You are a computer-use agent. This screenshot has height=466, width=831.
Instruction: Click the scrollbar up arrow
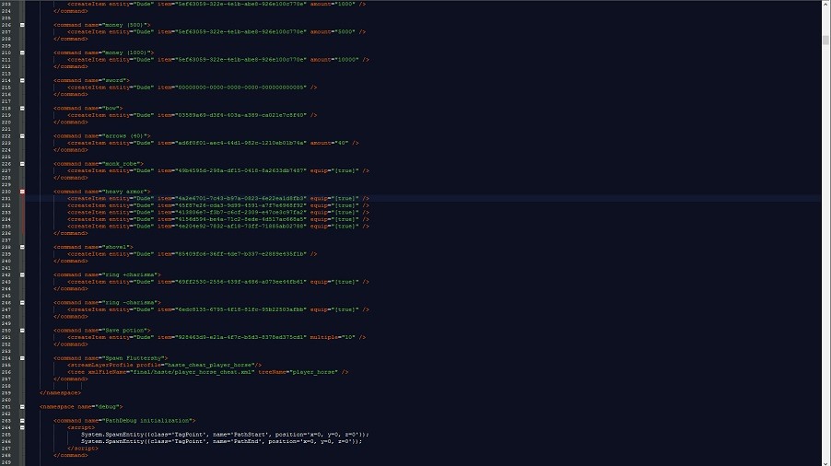coord(825,3)
